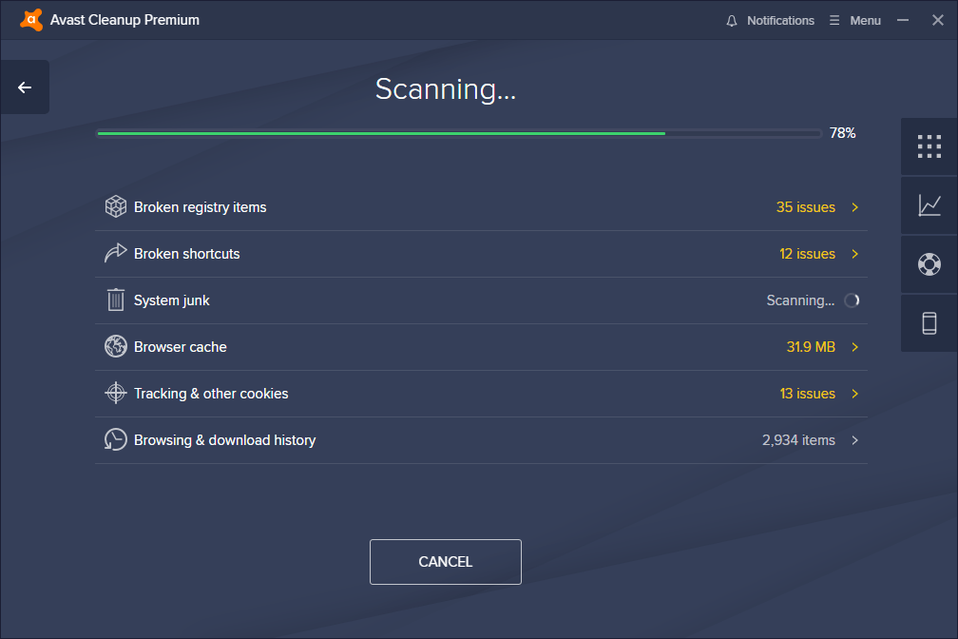Click the Browser cache globe icon
Viewport: 958px width, 639px height.
116,347
